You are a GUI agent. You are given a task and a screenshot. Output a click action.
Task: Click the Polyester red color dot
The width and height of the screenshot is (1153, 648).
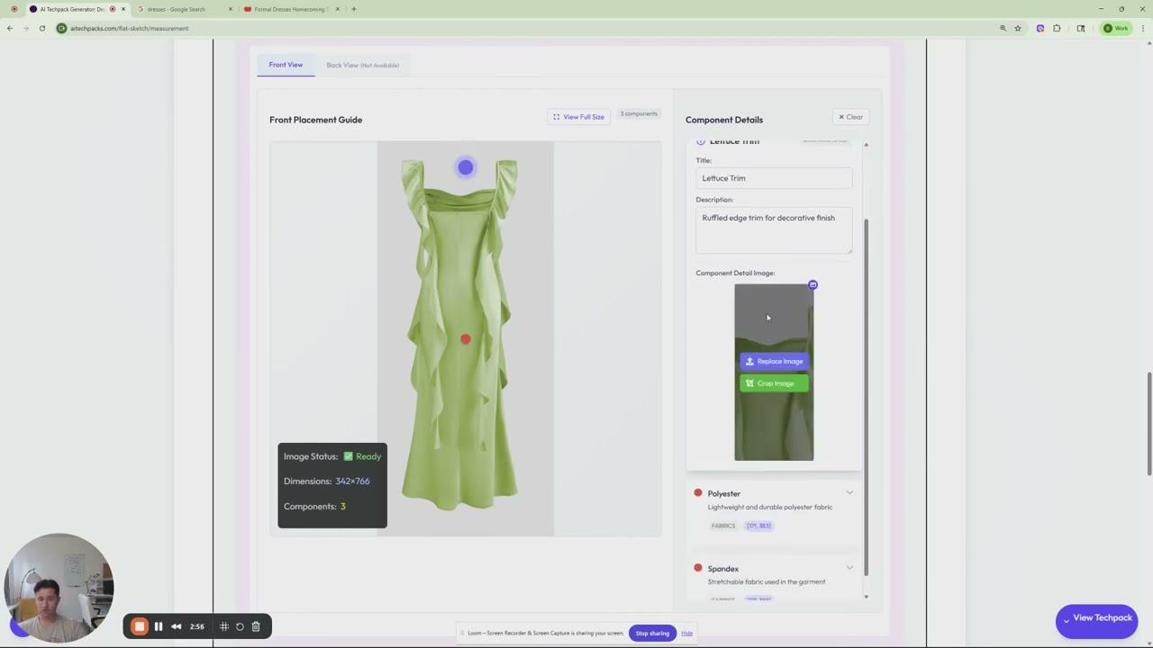click(x=698, y=492)
